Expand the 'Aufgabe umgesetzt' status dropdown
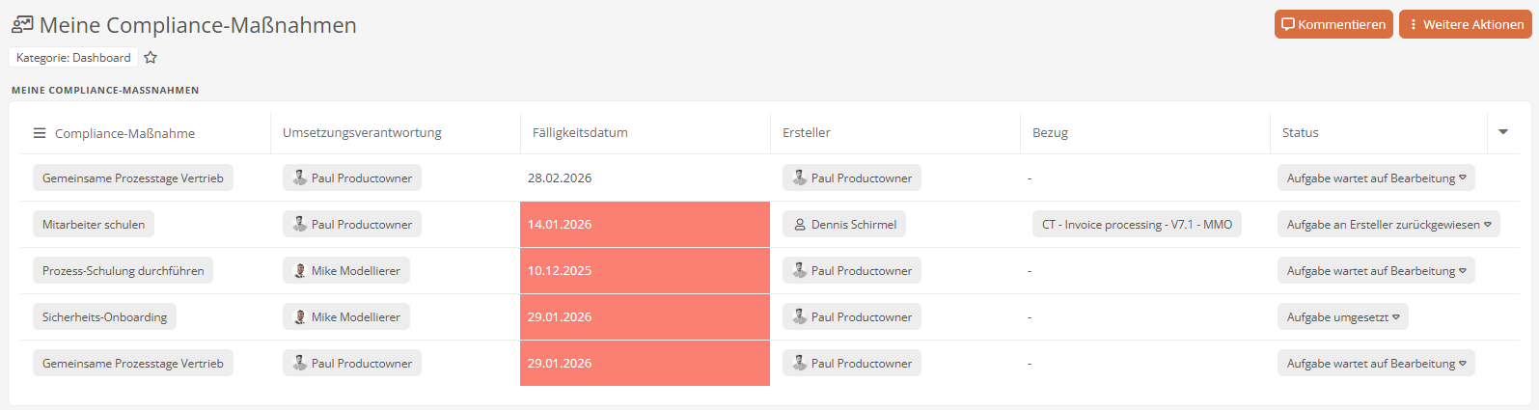Screen dimensions: 1539x410 (x=1396, y=317)
